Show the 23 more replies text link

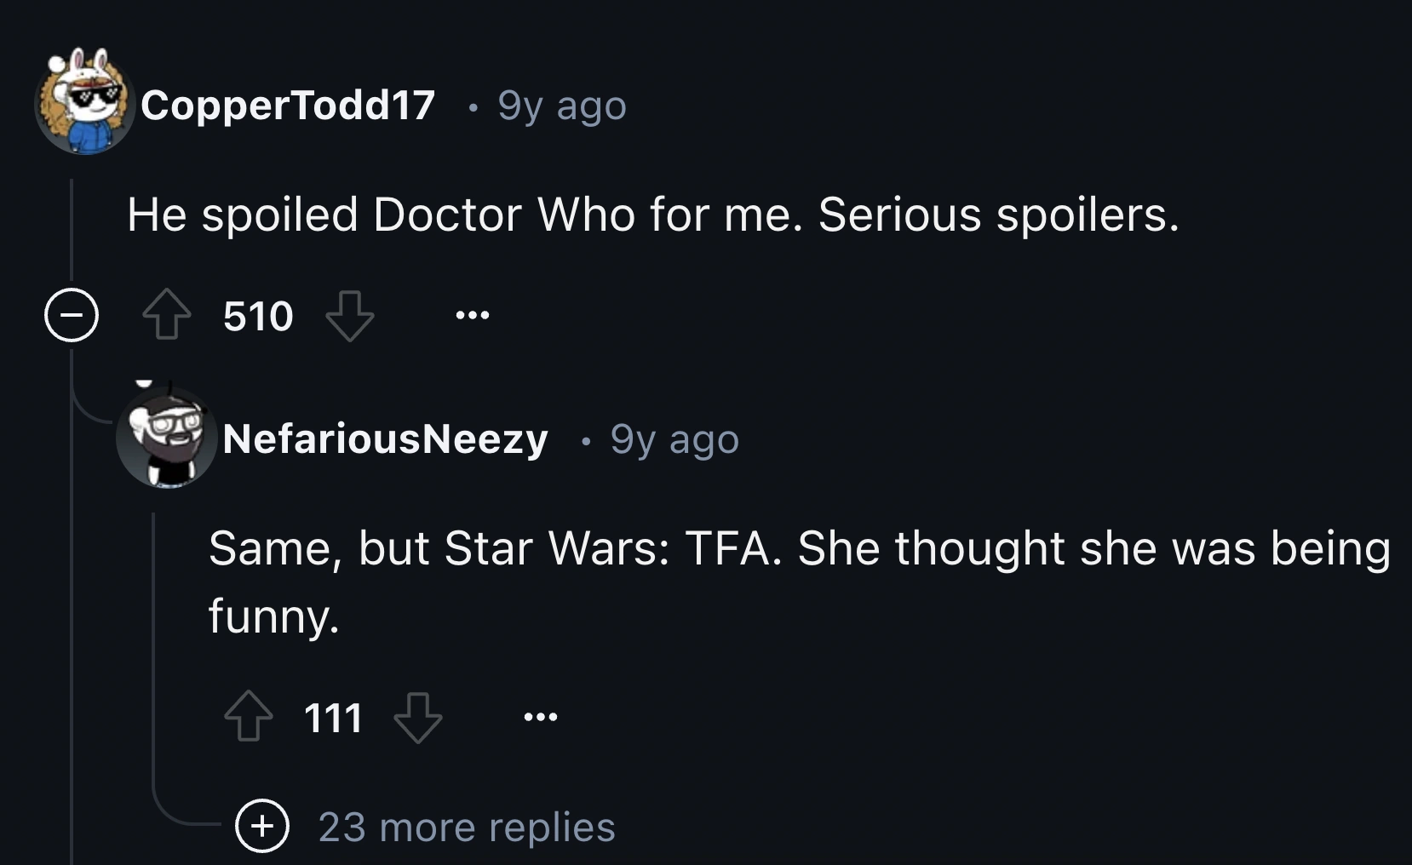467,827
